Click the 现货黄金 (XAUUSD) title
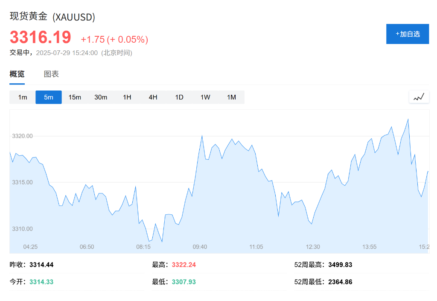The height and width of the screenshot is (301, 437). (x=52, y=17)
